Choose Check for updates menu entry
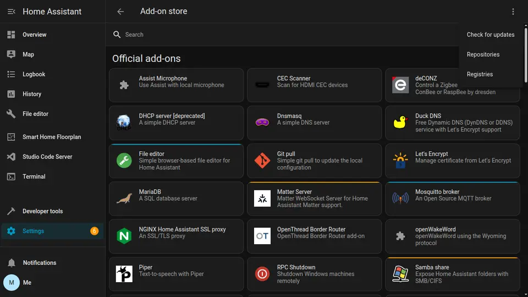 point(490,35)
